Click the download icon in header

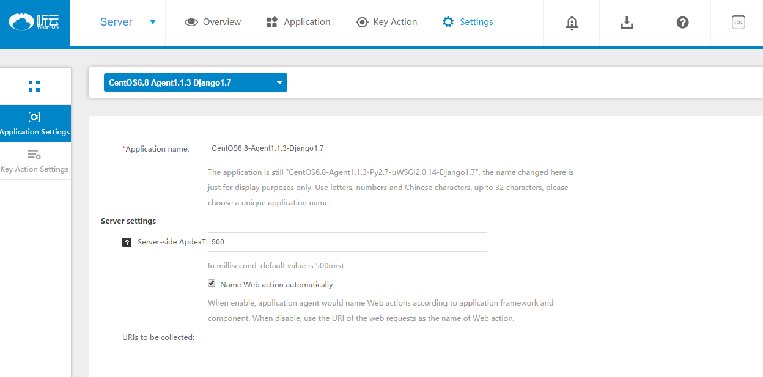pos(627,23)
